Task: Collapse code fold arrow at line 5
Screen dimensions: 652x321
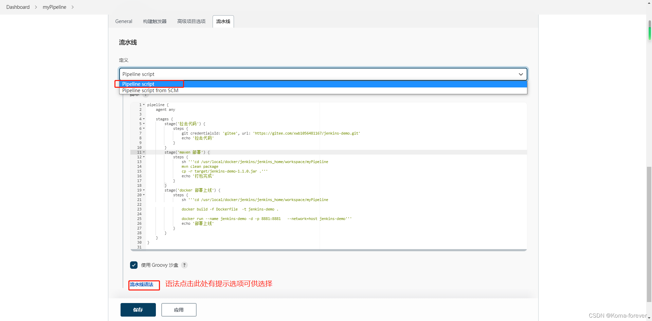Action: (x=144, y=124)
